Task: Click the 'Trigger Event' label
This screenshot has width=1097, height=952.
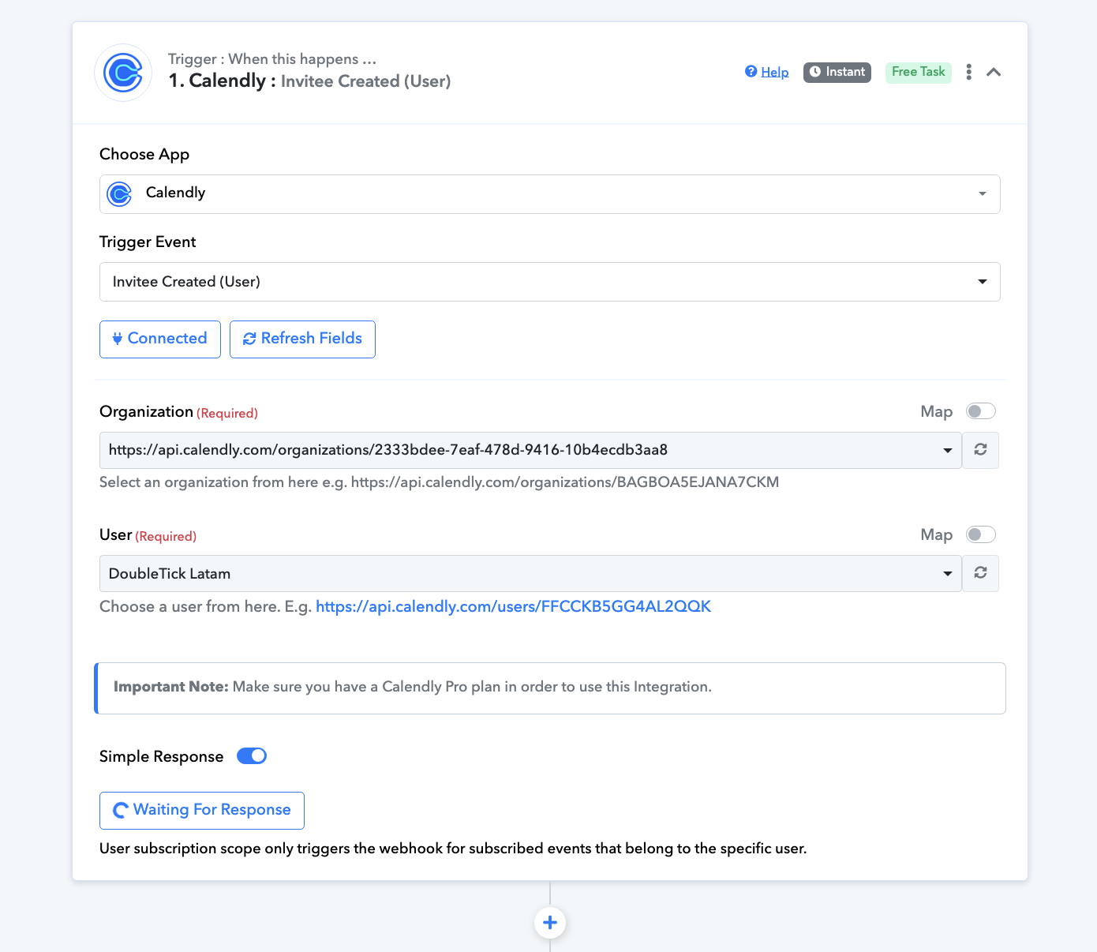Action: coord(148,242)
